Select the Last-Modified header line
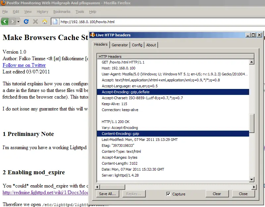The width and height of the screenshot is (265, 207). [173, 140]
